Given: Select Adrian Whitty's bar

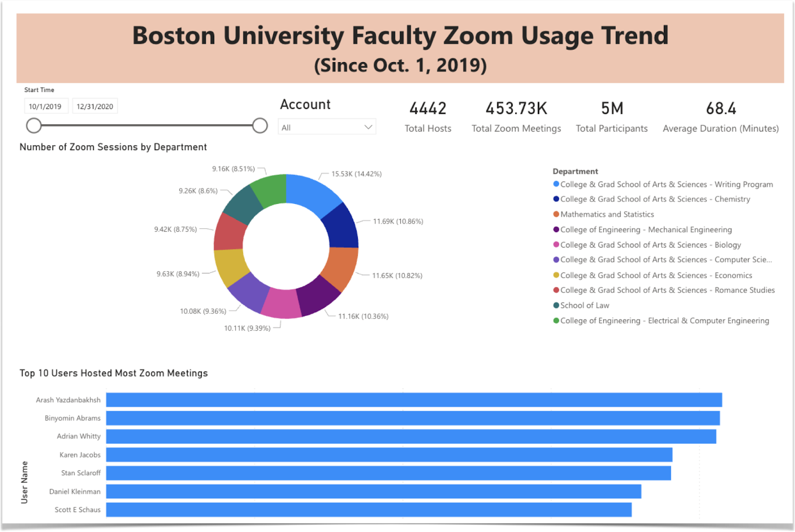Looking at the screenshot, I should [x=411, y=437].
